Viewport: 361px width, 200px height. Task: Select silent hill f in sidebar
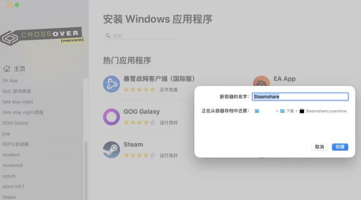click(x=13, y=186)
